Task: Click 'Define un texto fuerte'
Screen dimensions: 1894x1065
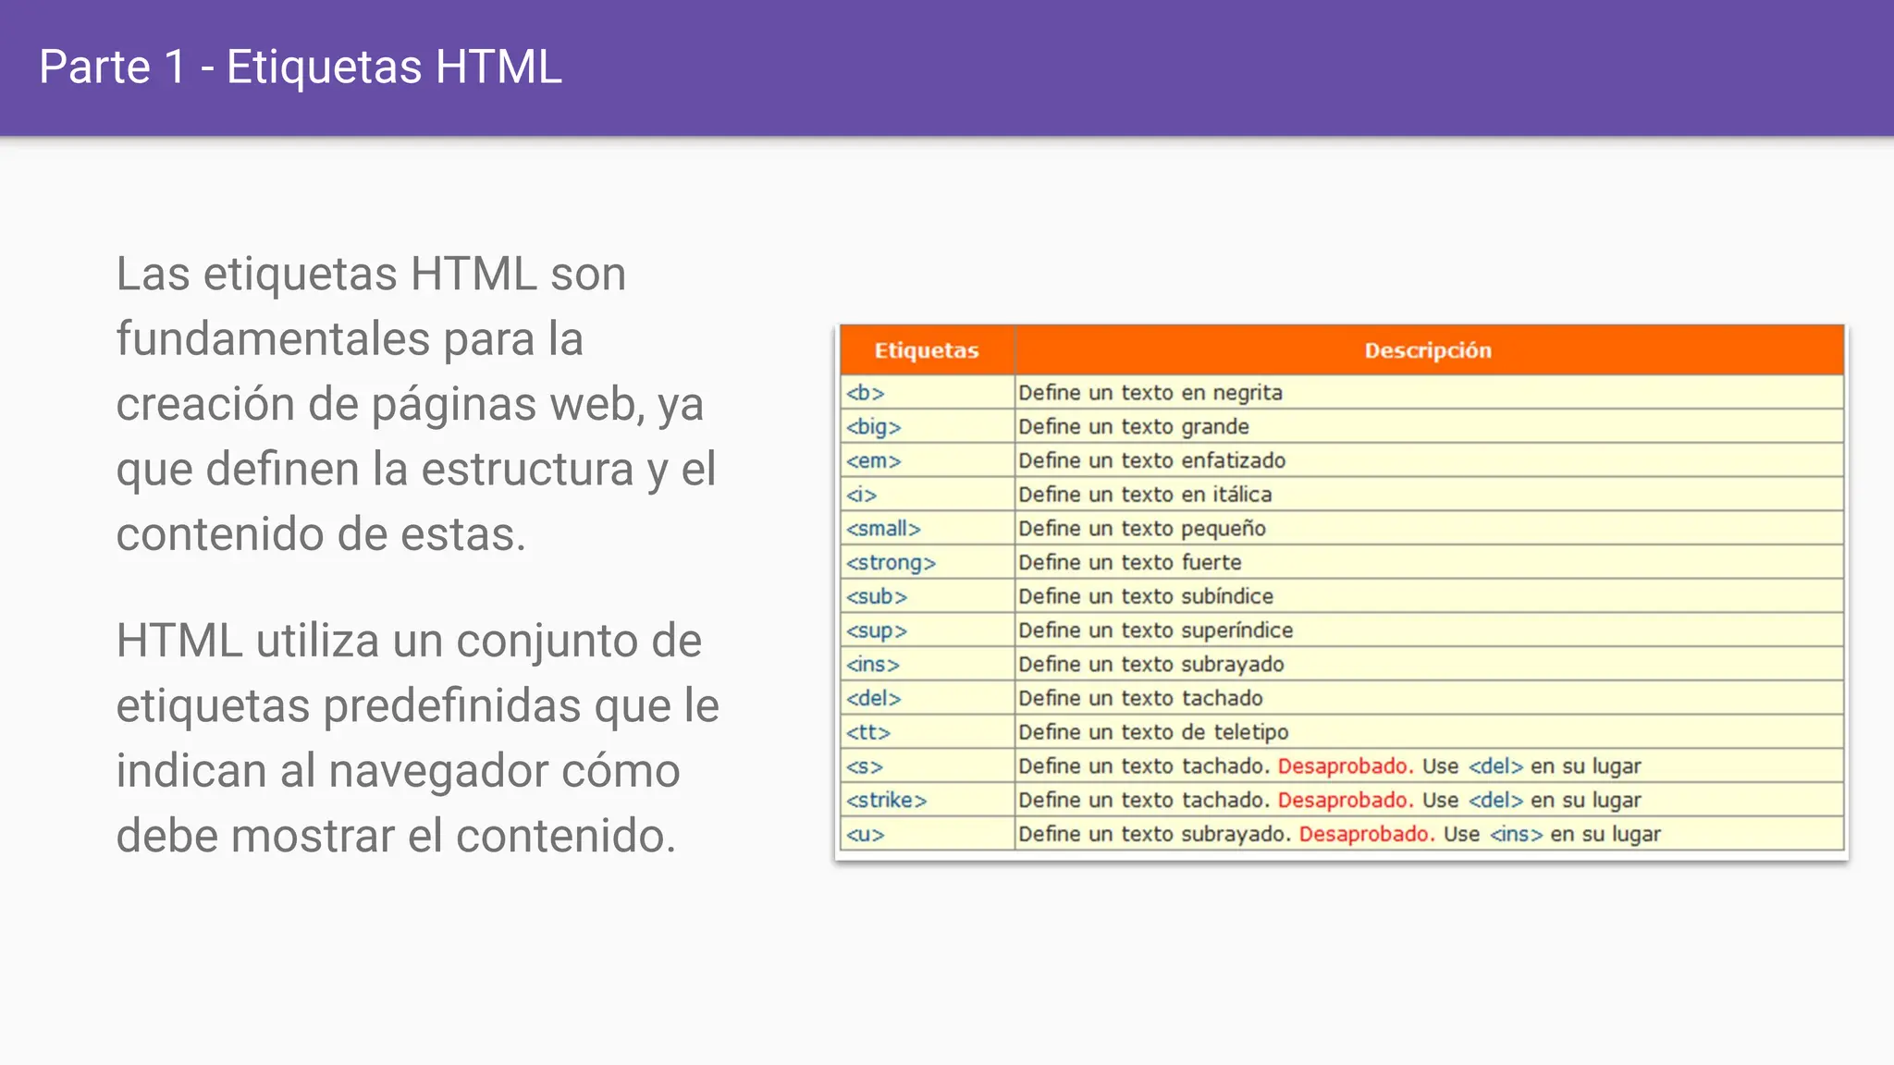Action: [x=1130, y=562]
